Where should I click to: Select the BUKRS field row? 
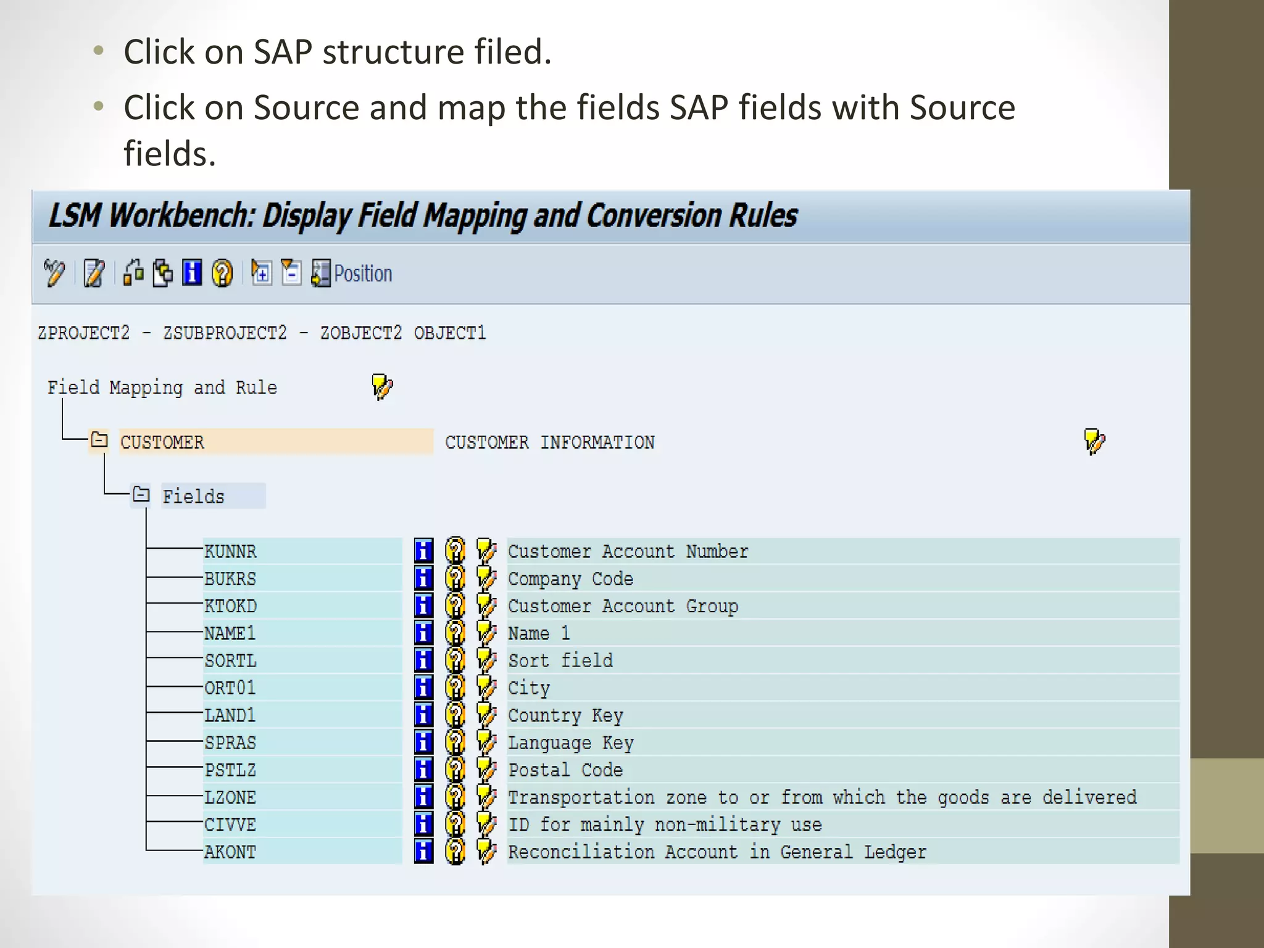[230, 579]
